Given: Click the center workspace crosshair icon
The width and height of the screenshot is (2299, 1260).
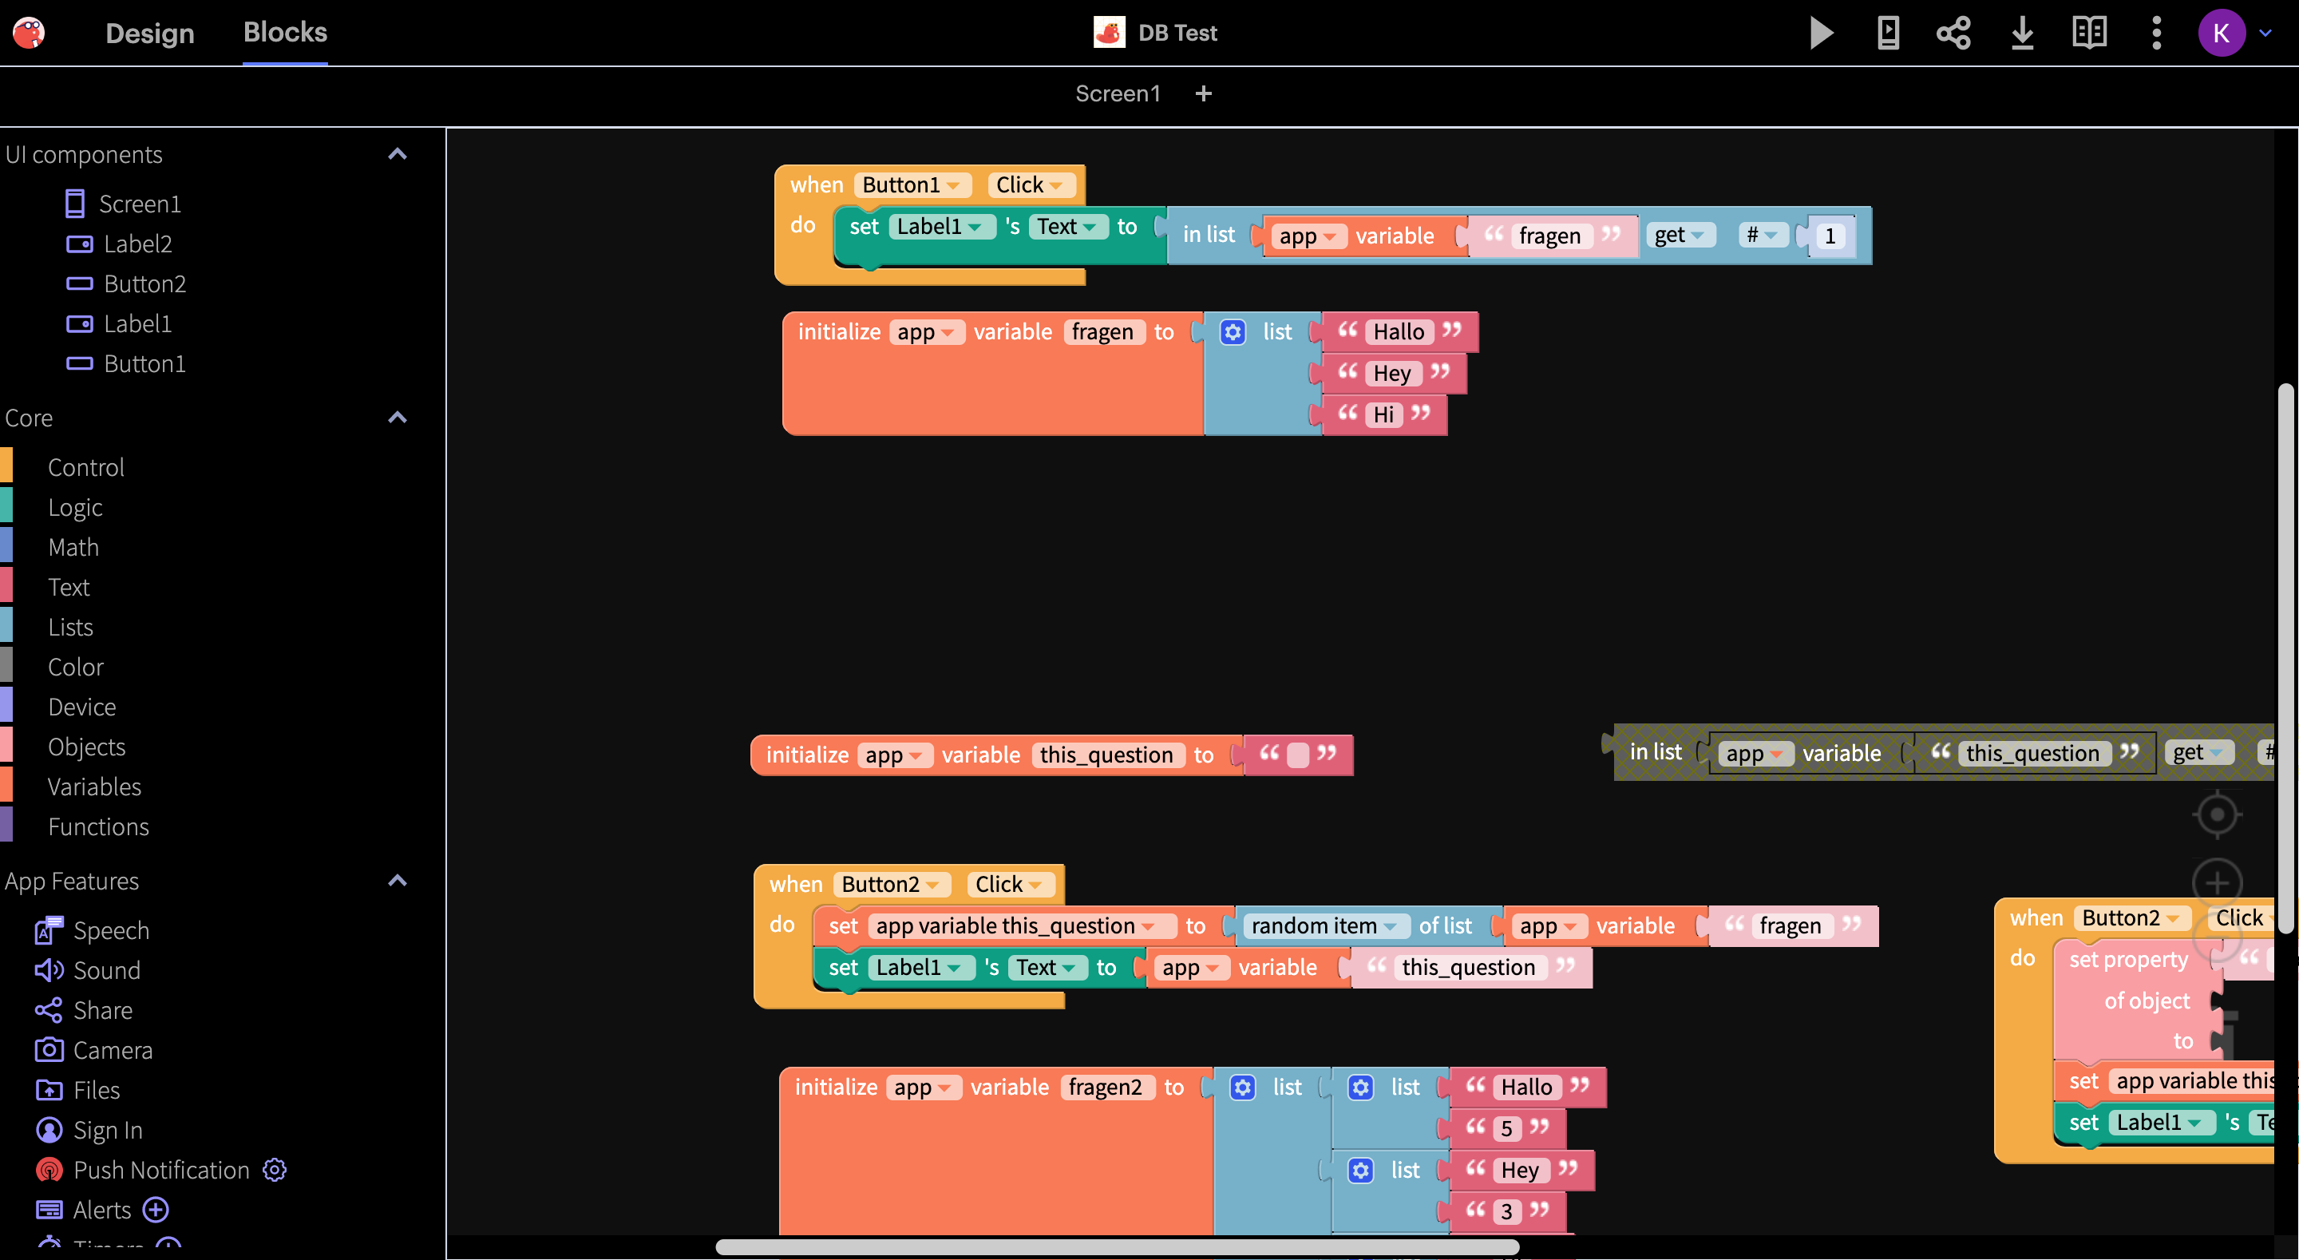Looking at the screenshot, I should [2217, 814].
